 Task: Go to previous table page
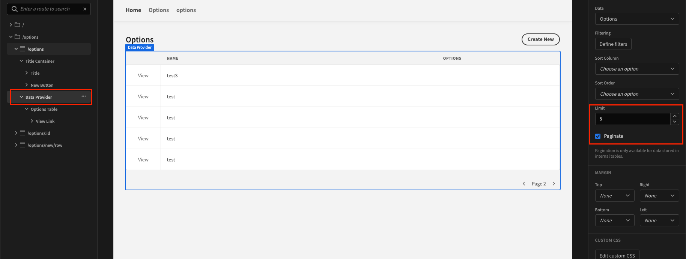click(x=524, y=184)
